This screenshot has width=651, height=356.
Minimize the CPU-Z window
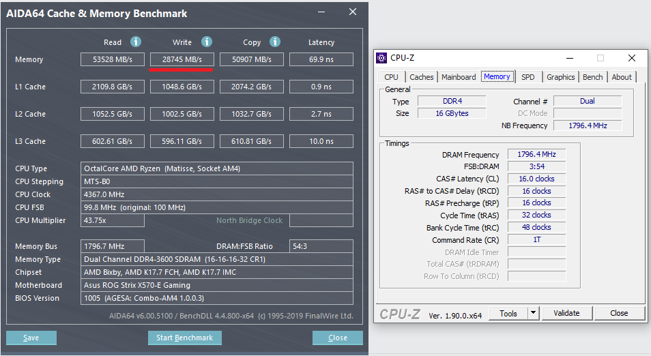point(570,58)
